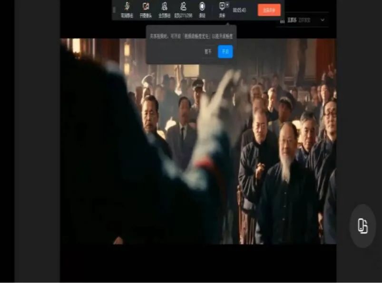Viewport: 382px width, 283px height.
Task: Click the red end sharing button
Action: tap(269, 10)
